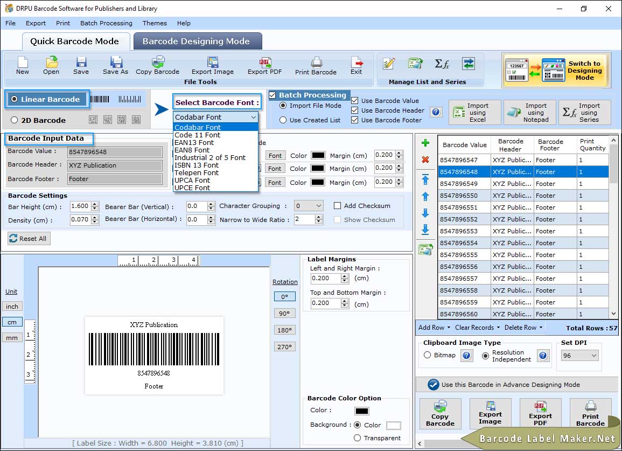Click Import using Series button
The width and height of the screenshot is (622, 451).
point(584,113)
